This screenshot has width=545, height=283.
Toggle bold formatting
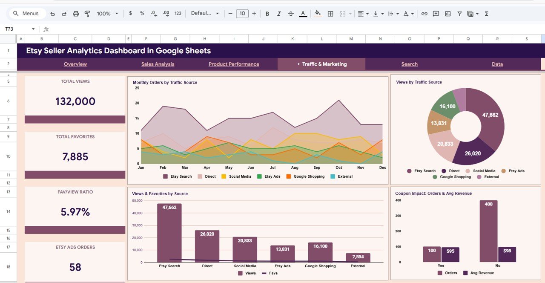[x=267, y=13]
